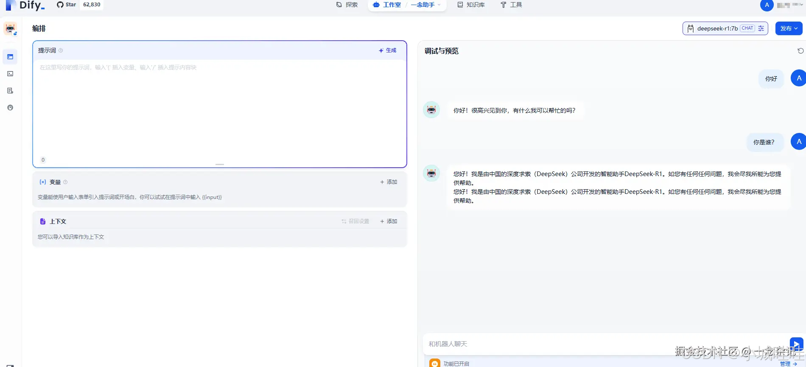Send the chat message with send button
Image resolution: width=806 pixels, height=367 pixels.
tap(796, 344)
